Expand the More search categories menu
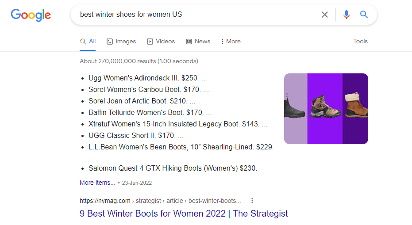This screenshot has width=412, height=225. pos(231,41)
